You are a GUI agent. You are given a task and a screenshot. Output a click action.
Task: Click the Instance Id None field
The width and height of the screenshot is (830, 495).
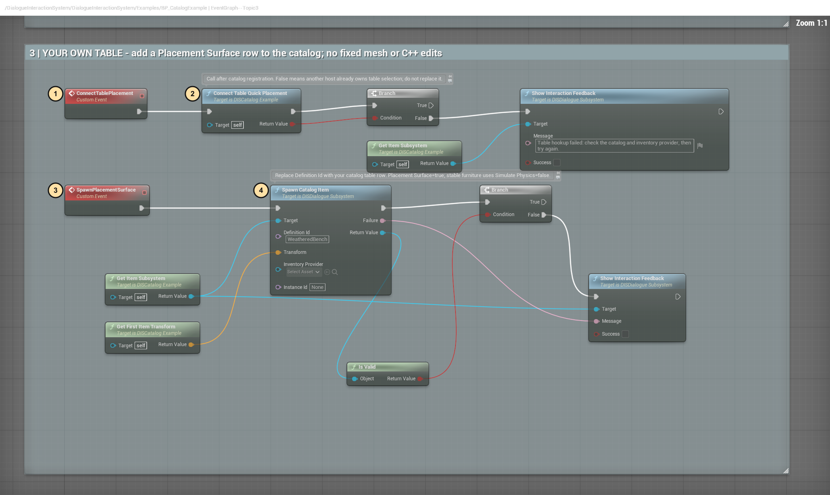click(x=317, y=287)
